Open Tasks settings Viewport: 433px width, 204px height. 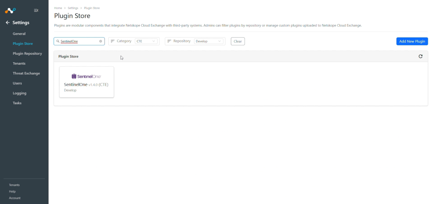[x=17, y=103]
